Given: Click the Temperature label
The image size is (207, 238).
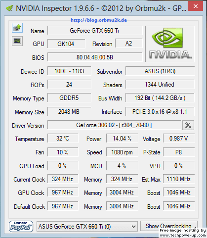Looking at the screenshot, I should [x=30, y=139].
